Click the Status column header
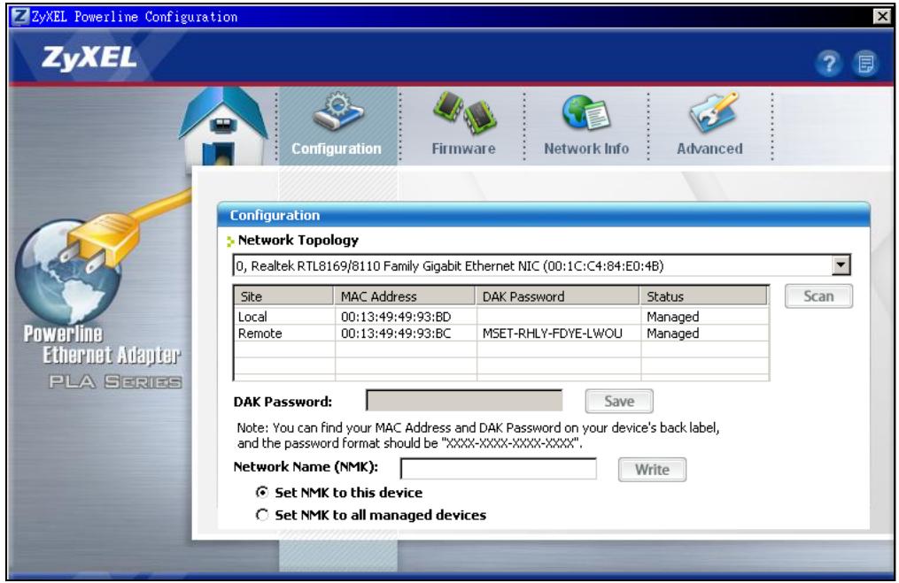This screenshot has width=899, height=583. click(x=703, y=296)
